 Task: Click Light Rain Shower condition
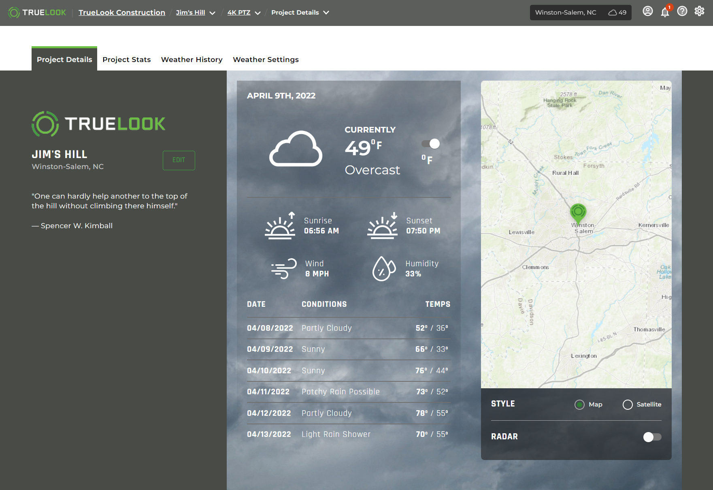[336, 434]
